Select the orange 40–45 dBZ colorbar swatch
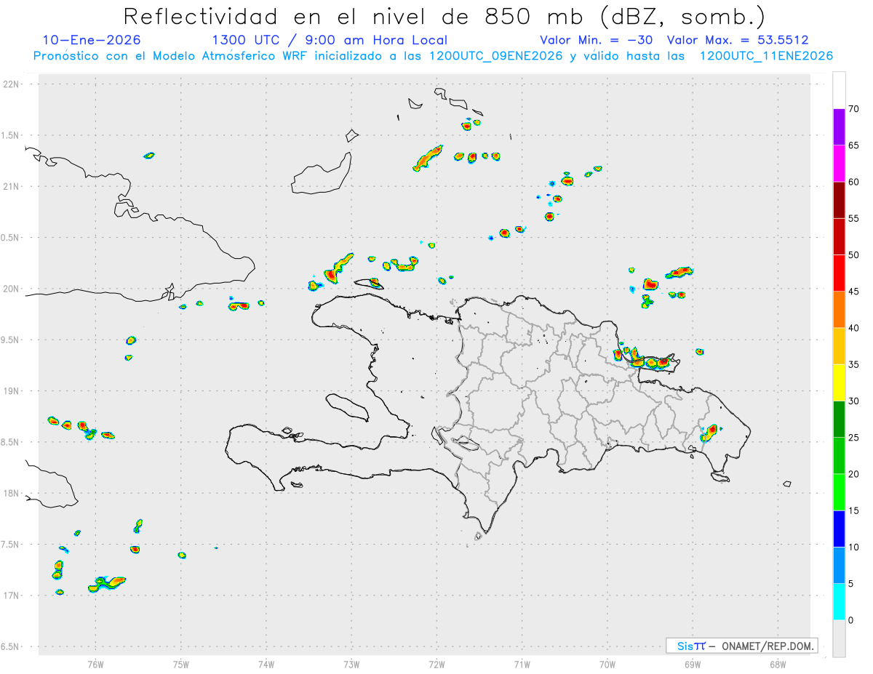Screen dimensions: 873x674 [x=839, y=310]
